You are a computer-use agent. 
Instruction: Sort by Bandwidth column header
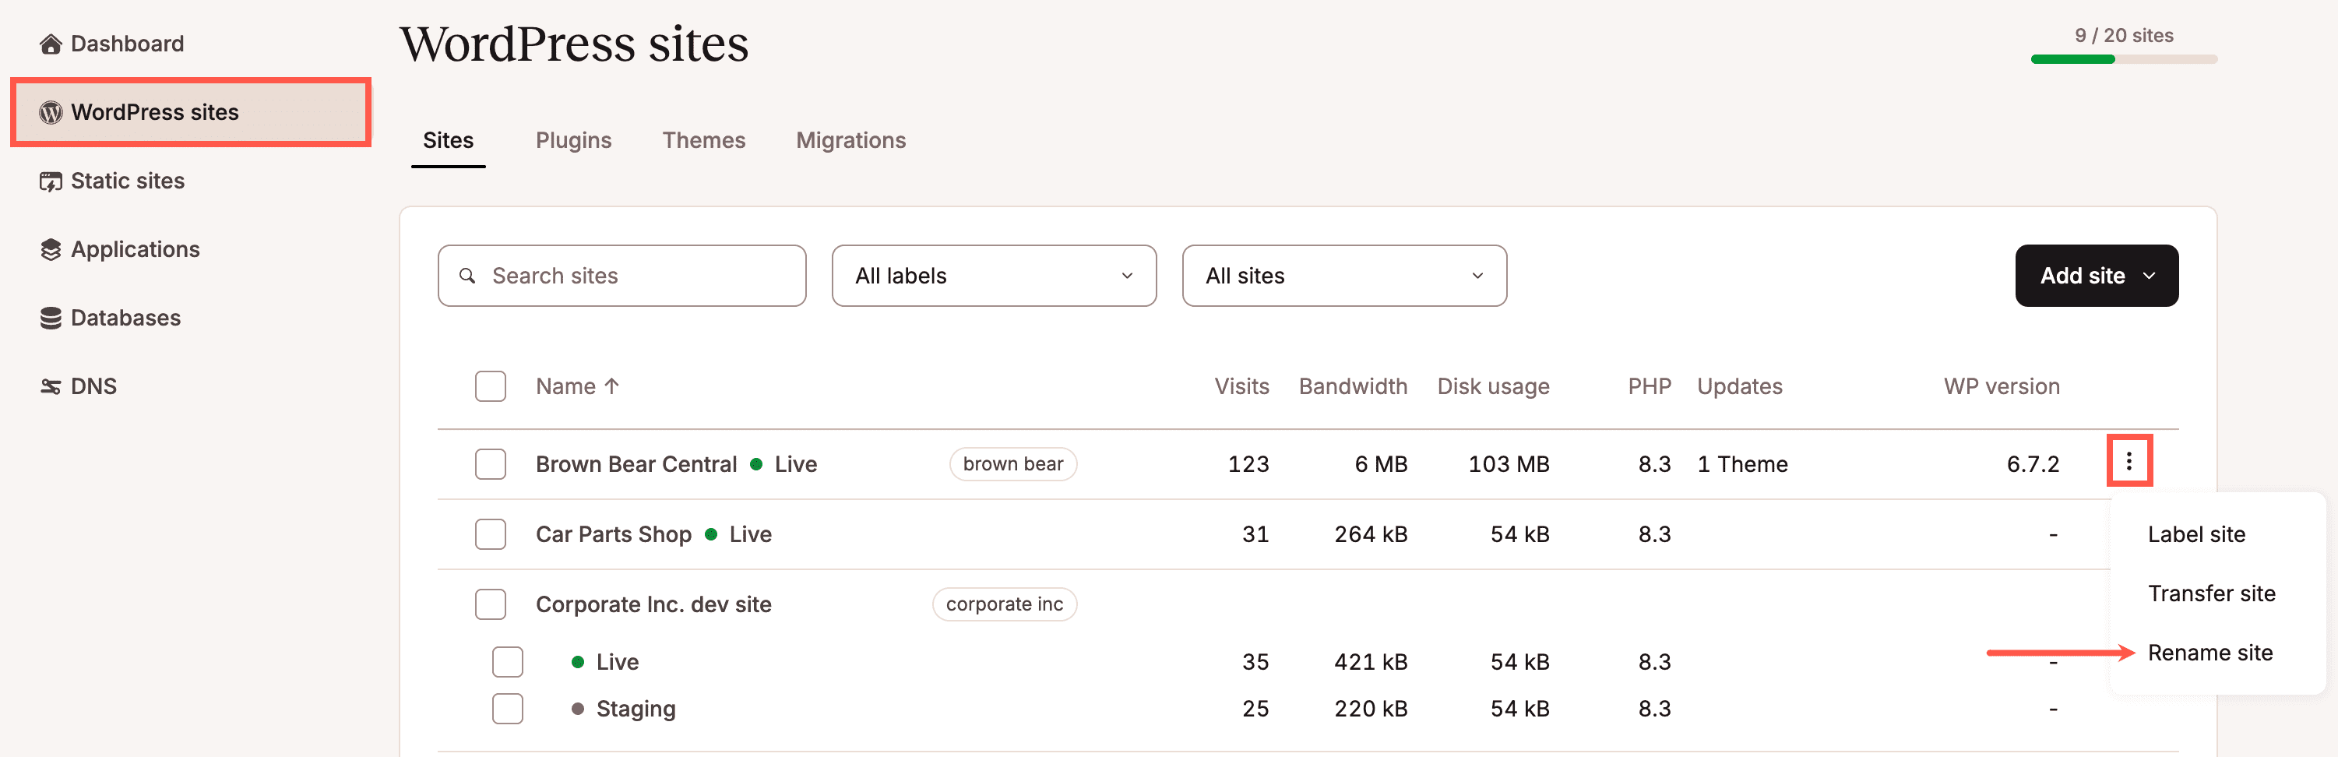pyautogui.click(x=1352, y=386)
